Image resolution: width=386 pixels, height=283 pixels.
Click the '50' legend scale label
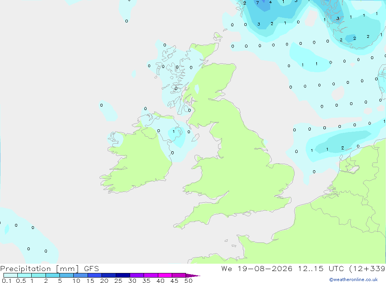[188, 281]
